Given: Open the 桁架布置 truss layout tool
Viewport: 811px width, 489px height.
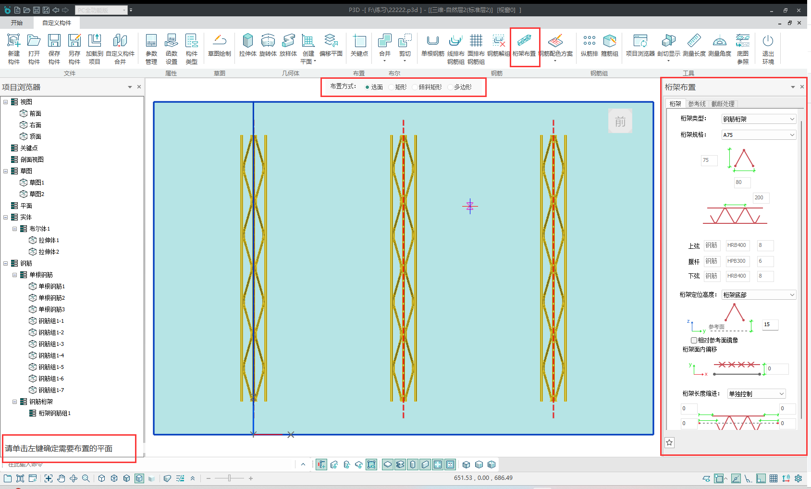Looking at the screenshot, I should pos(524,46).
